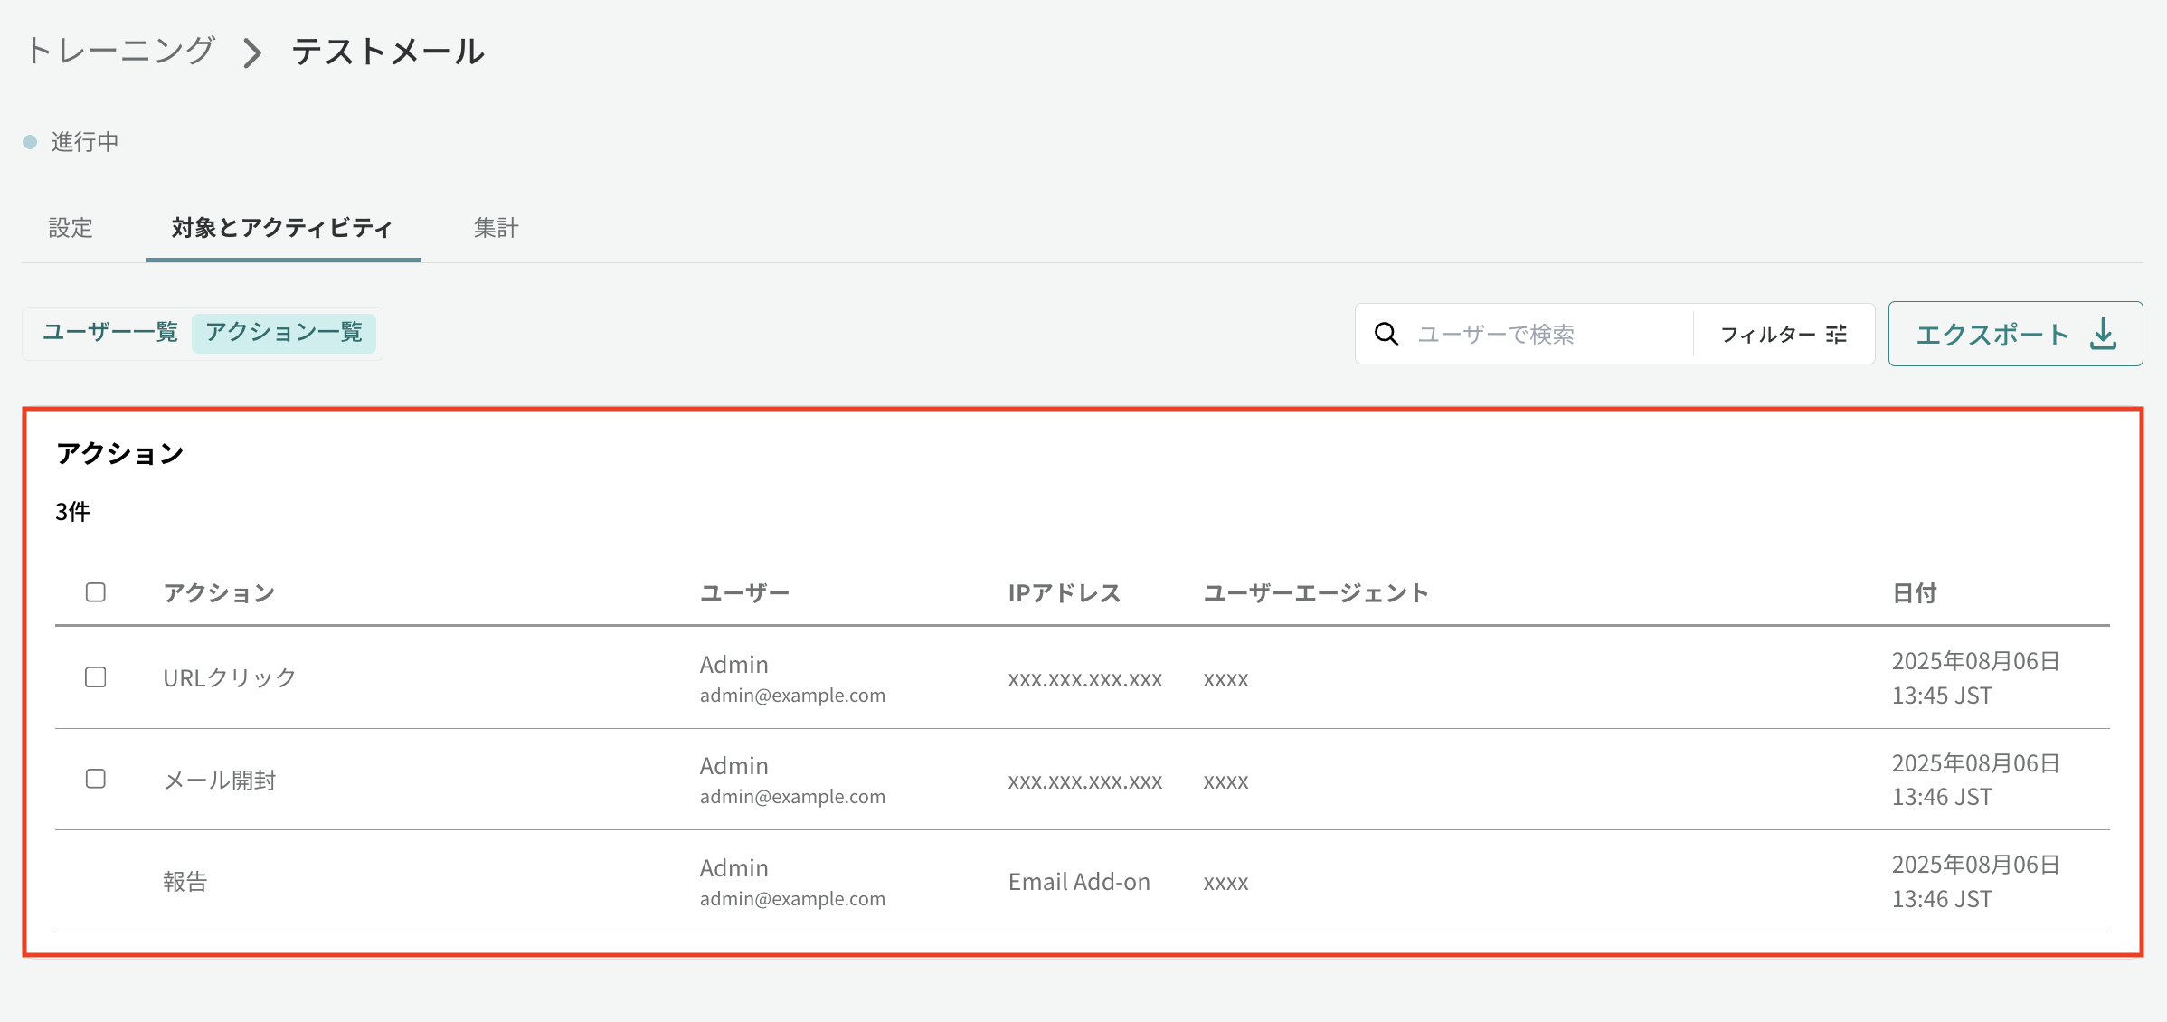Toggle the select-all checkbox in table header
Viewport: 2167px width, 1022px height.
96,592
